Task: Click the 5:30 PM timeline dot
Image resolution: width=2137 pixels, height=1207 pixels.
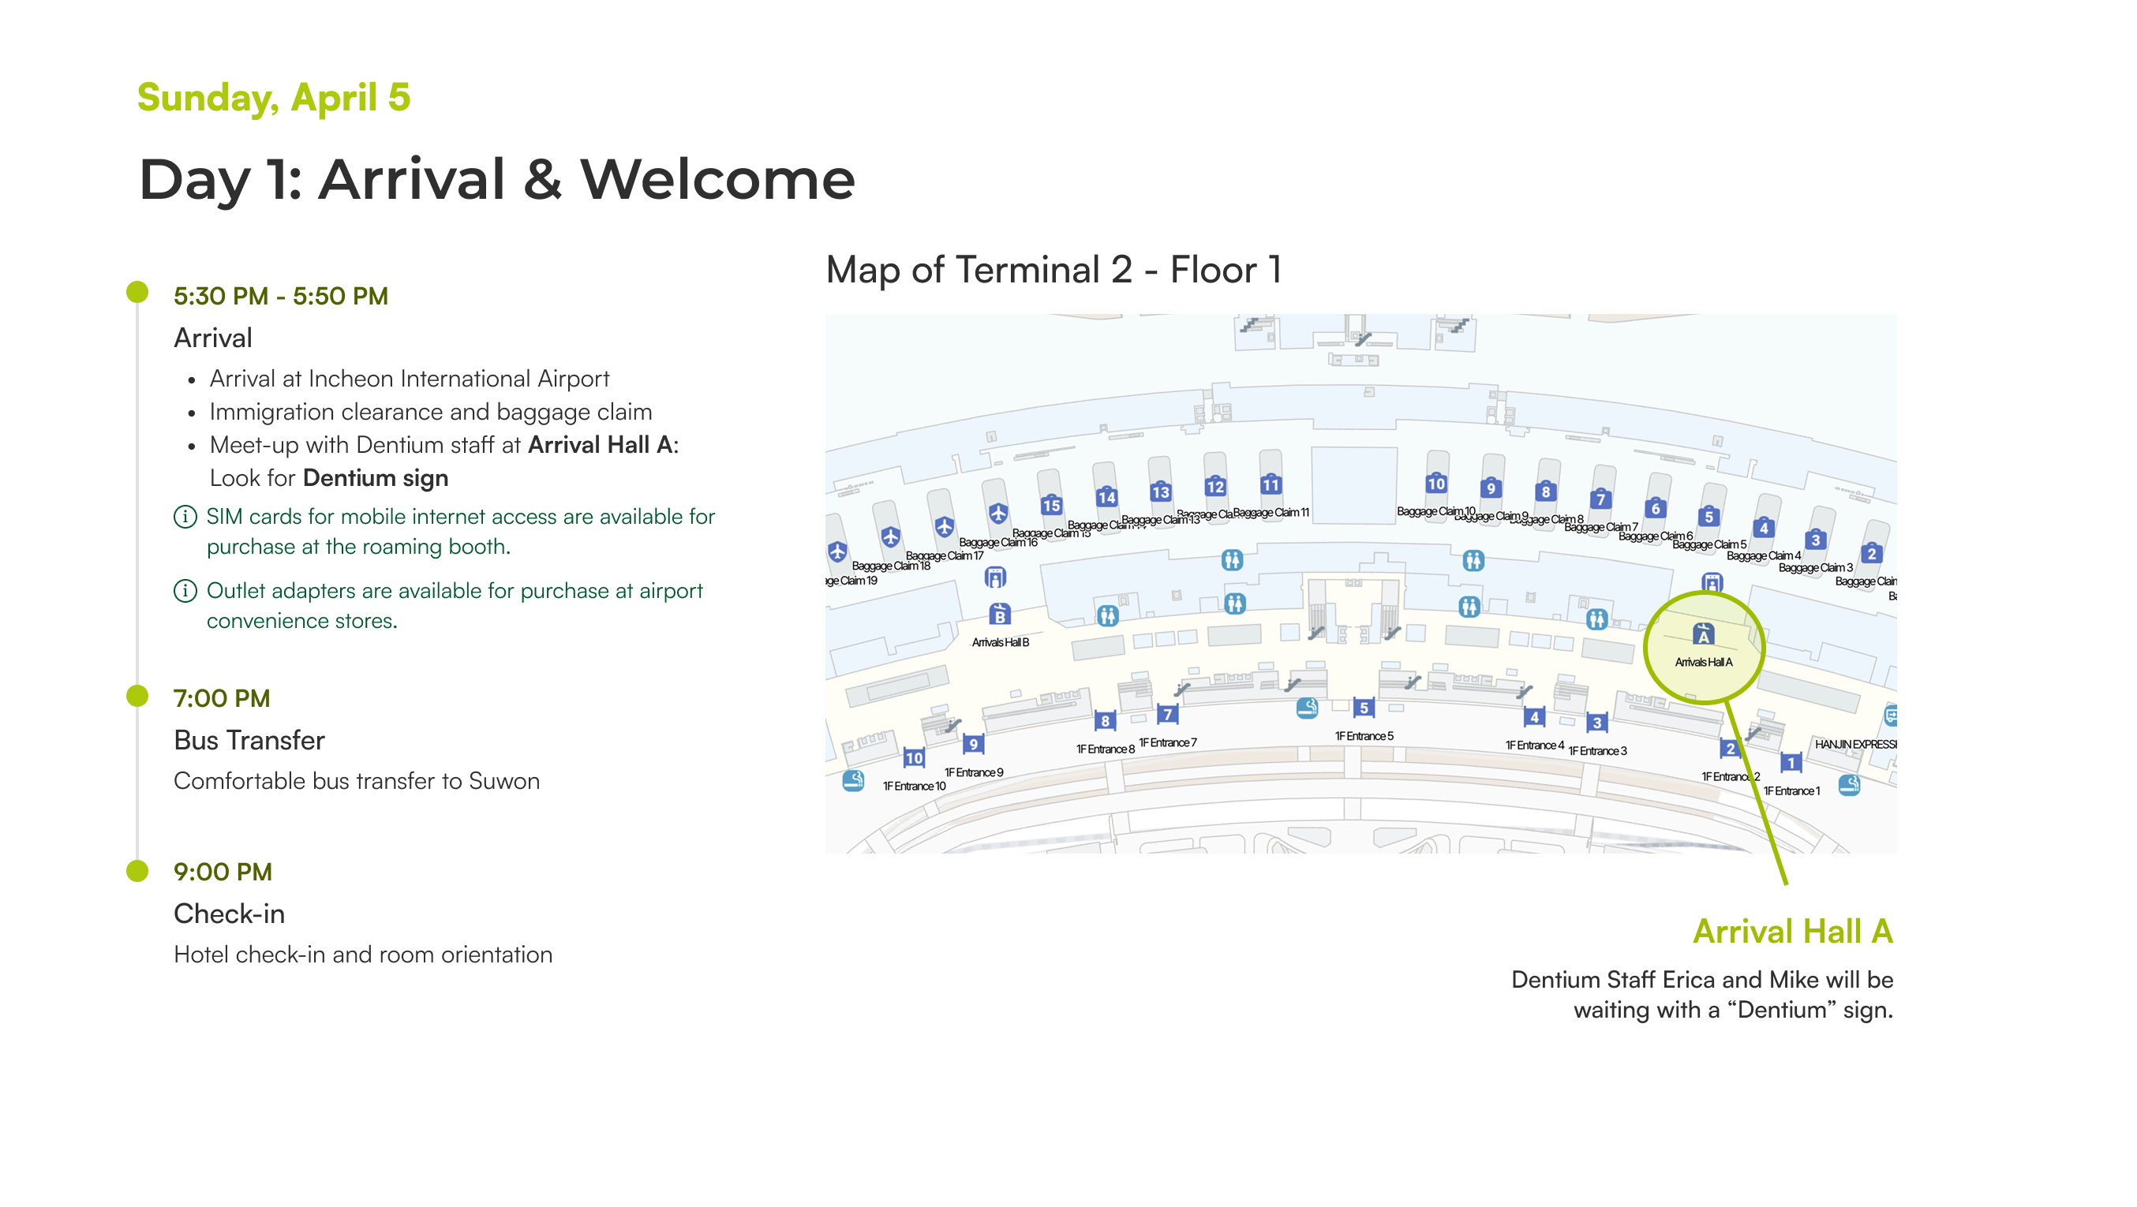Action: coord(137,292)
